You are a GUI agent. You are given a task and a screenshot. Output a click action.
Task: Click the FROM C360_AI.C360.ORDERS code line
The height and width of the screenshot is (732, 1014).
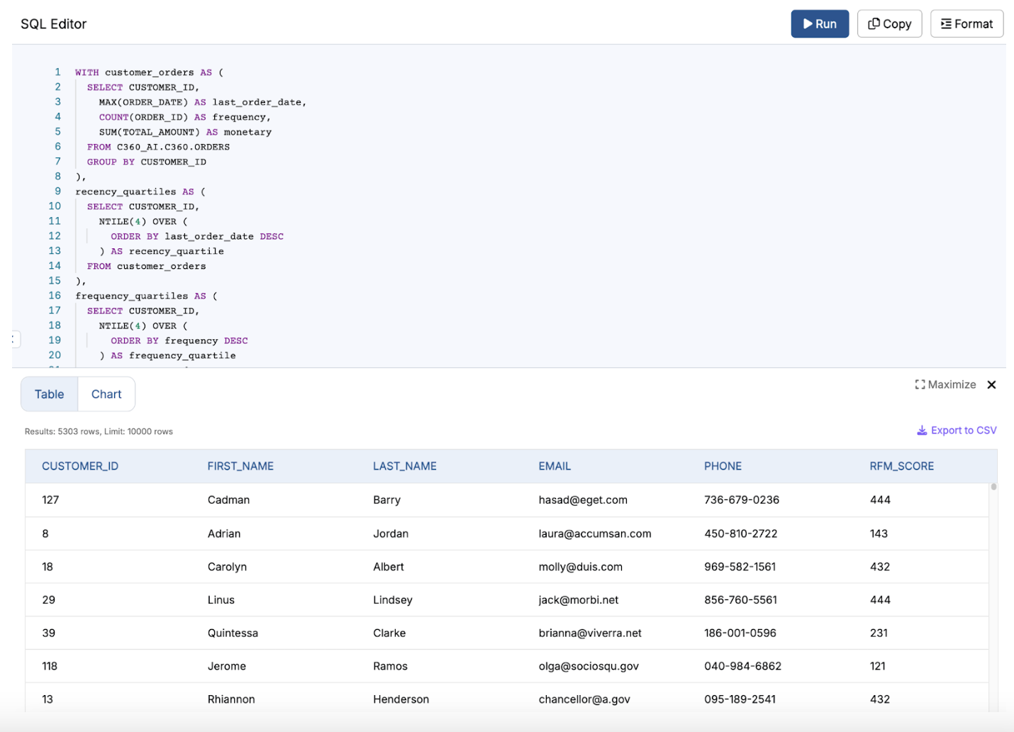coord(158,147)
